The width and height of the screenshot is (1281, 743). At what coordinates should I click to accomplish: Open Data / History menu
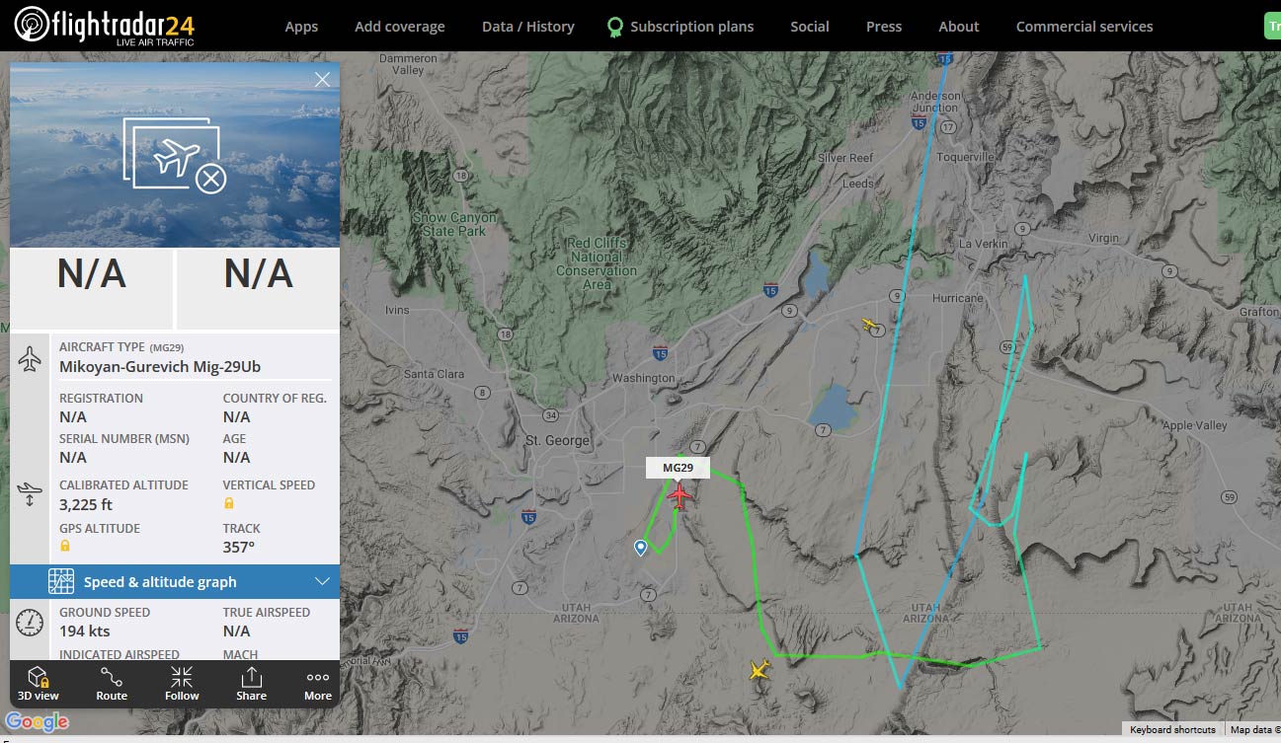click(x=528, y=27)
